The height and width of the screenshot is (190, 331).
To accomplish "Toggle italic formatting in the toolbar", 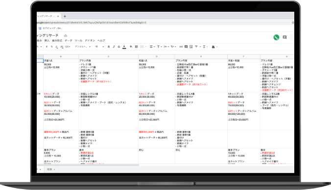I will click(114, 47).
